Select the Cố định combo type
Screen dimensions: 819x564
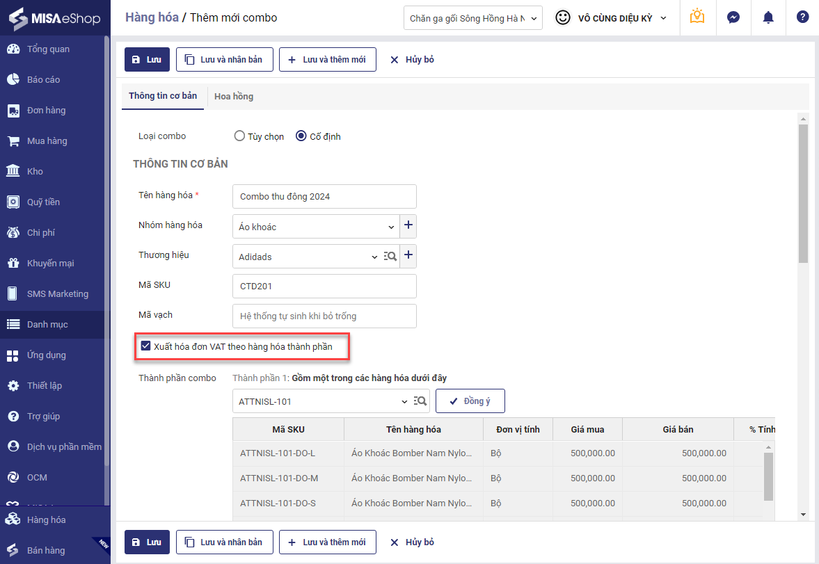point(301,136)
